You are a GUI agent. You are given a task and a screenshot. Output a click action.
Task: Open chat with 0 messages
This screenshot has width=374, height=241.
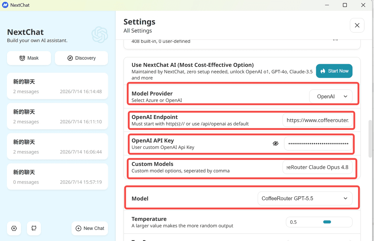[x=58, y=177]
